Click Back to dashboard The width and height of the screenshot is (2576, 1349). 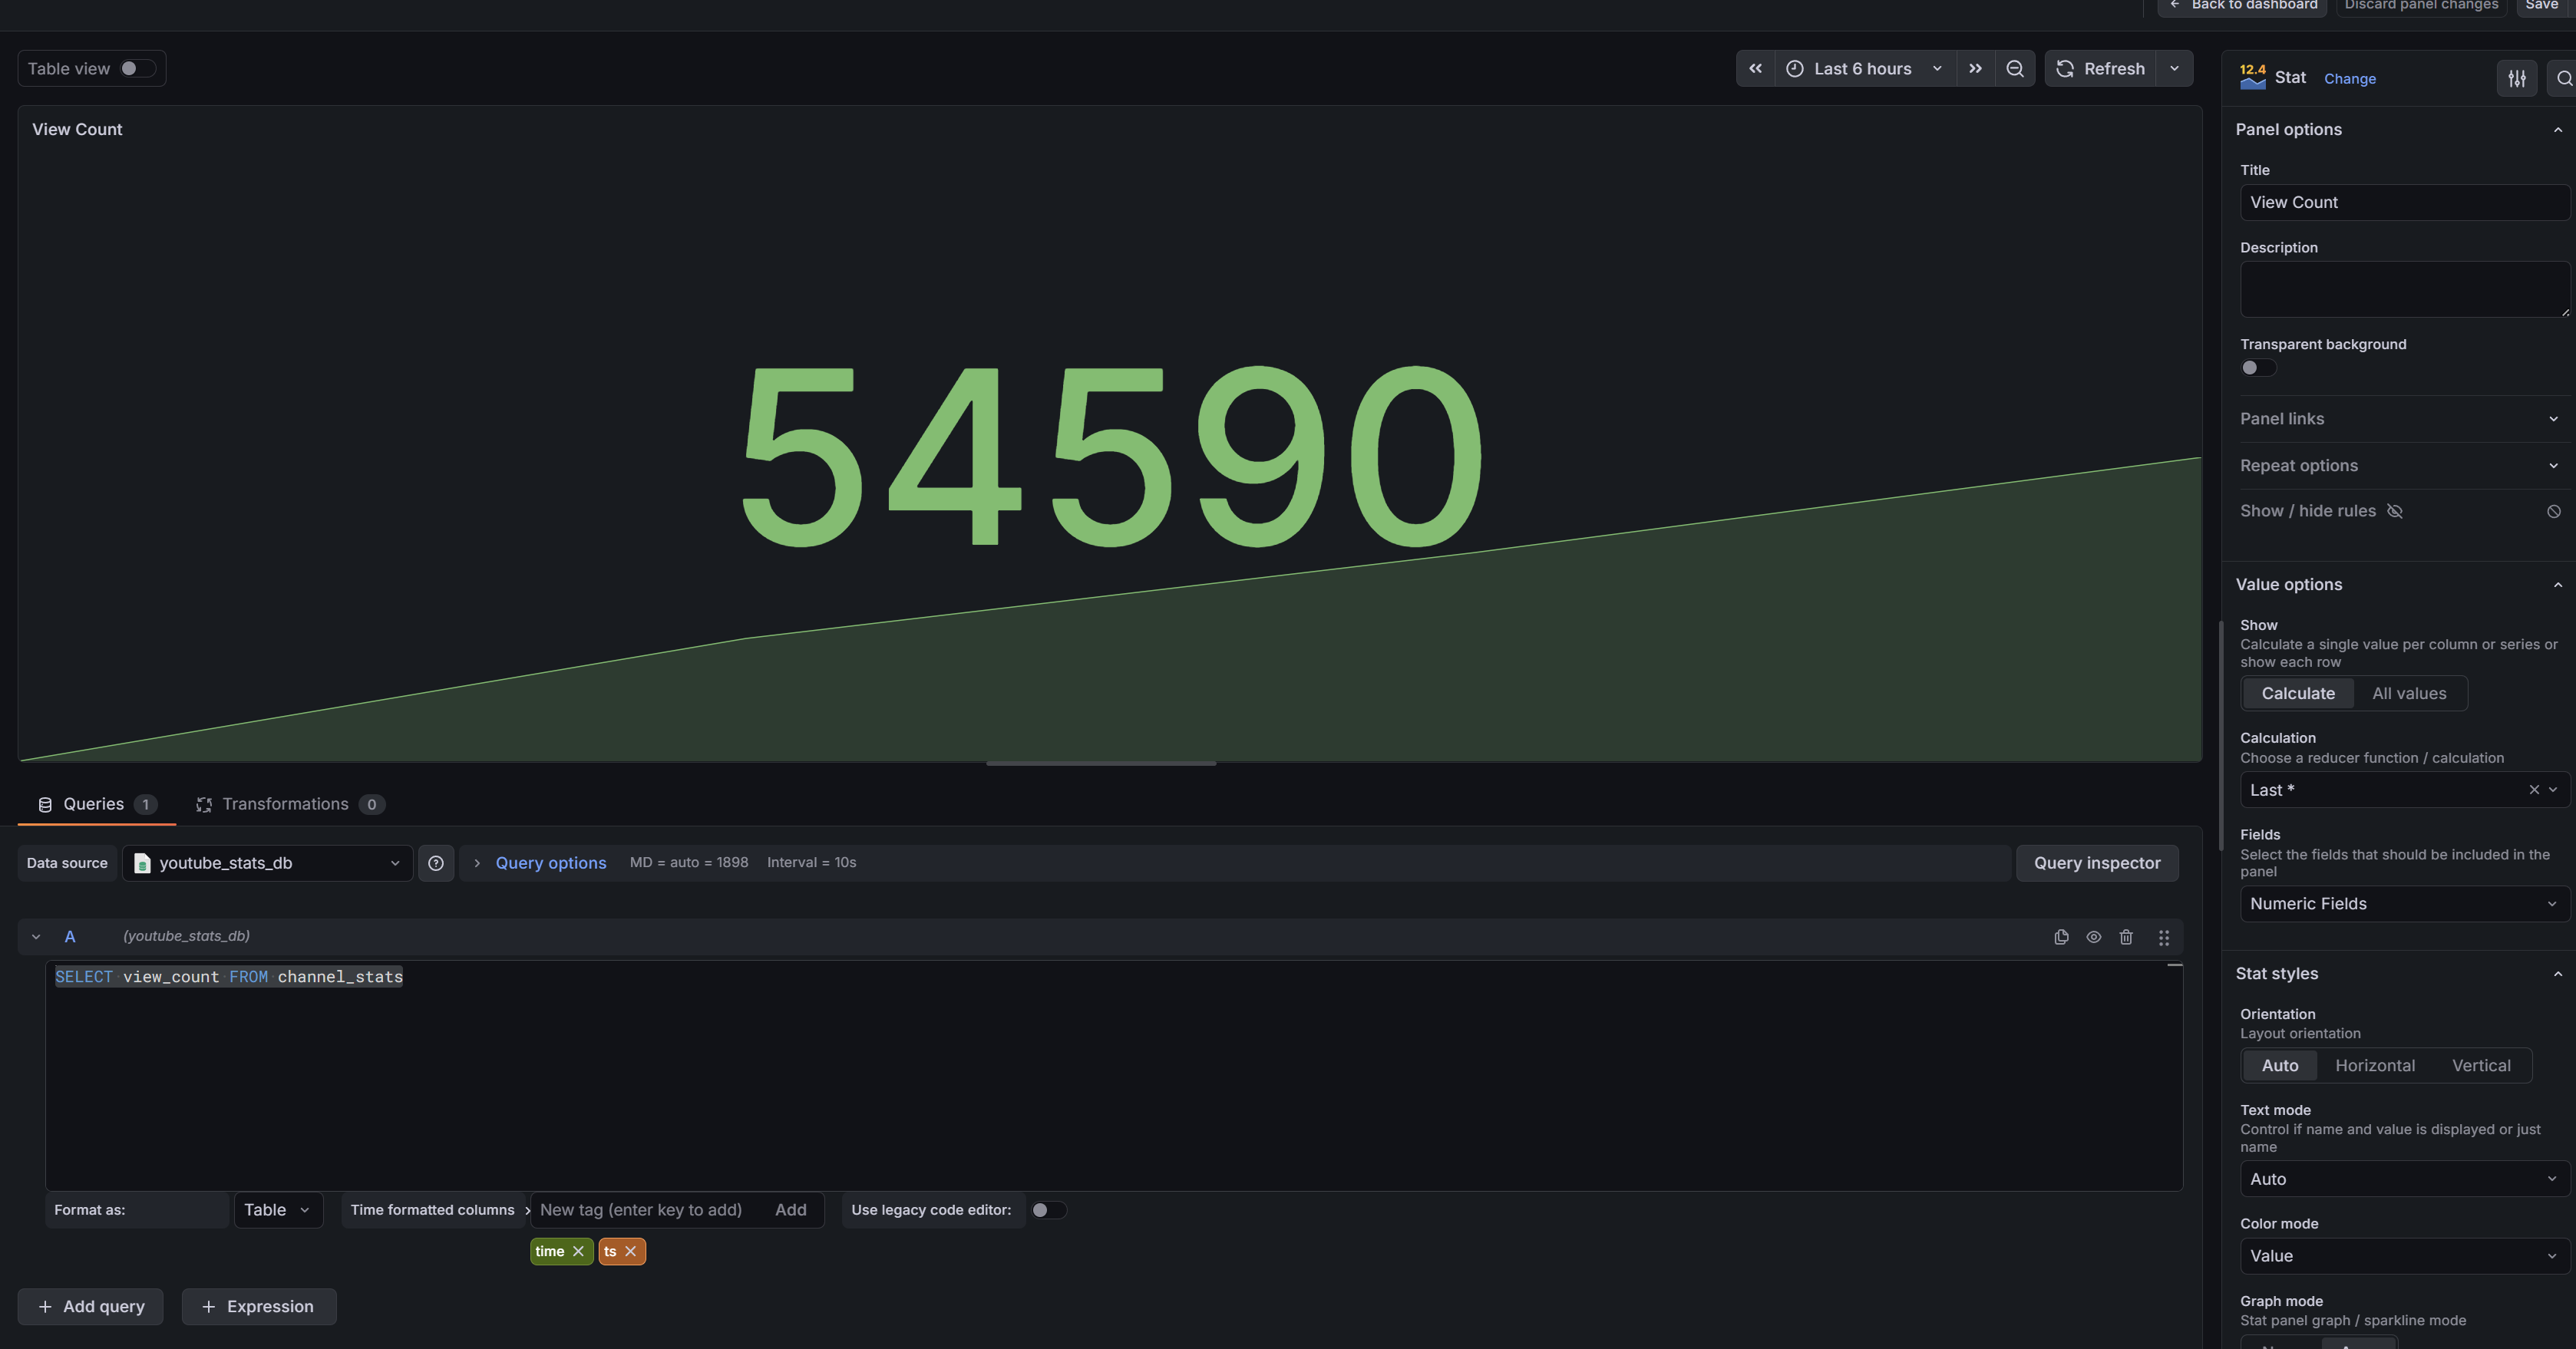2242,6
